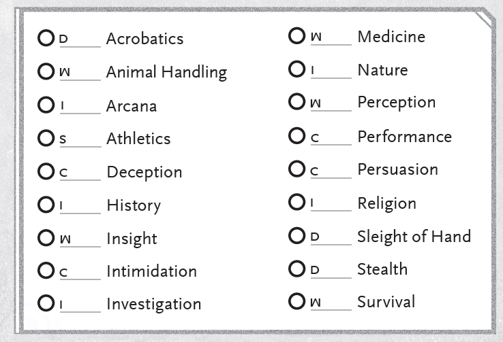Screen dimensions: 503x342
Task: Select the Investigation proficiency circle
Action: tap(46, 304)
